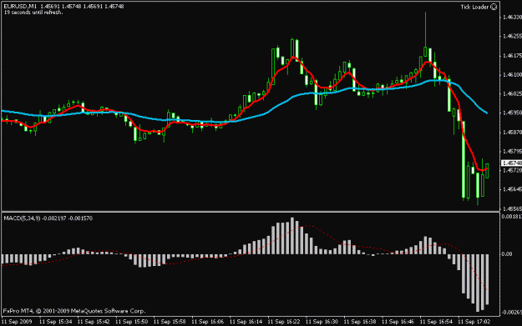Click the 1.46025 price axis label
Viewport: 522px width, 326px height.
pos(512,93)
